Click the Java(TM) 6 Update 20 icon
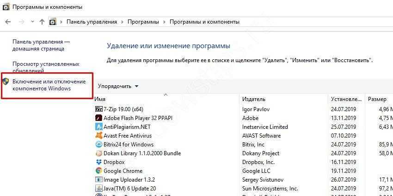Screen dimensions: 393x196 (x=99, y=188)
